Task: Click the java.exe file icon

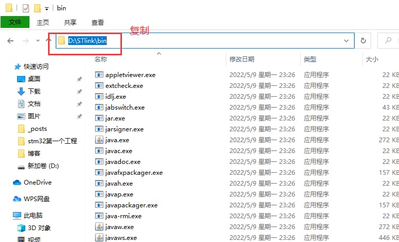Action: click(x=99, y=140)
